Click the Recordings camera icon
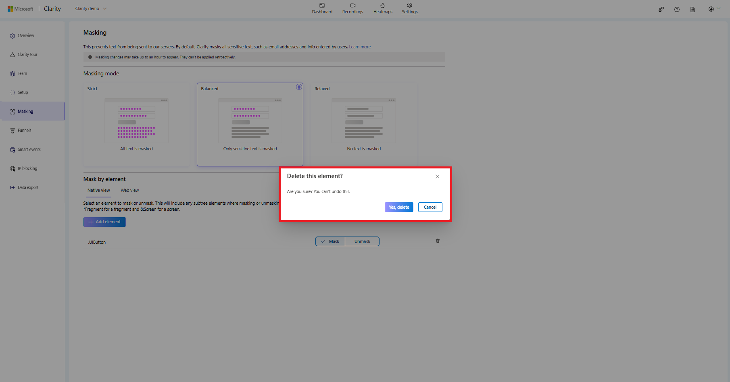The height and width of the screenshot is (382, 730). (352, 5)
